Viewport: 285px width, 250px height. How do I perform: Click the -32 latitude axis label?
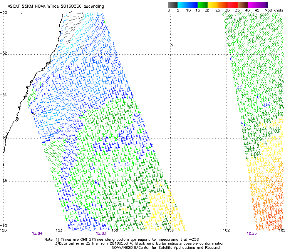3,53
